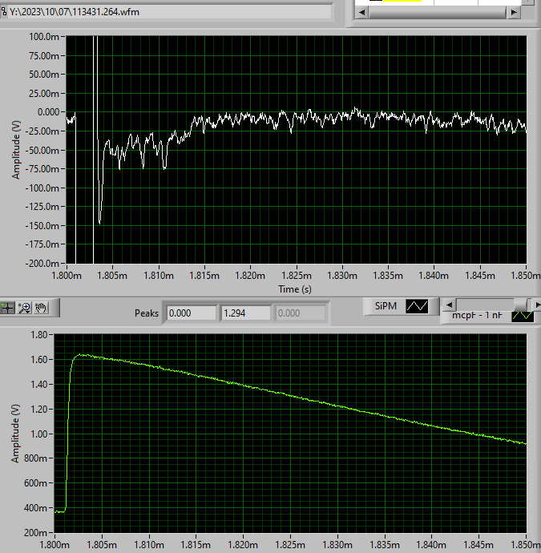The width and height of the screenshot is (541, 553).
Task: Click right arrow of the top-right horizontal scrollbar
Action: point(514,12)
